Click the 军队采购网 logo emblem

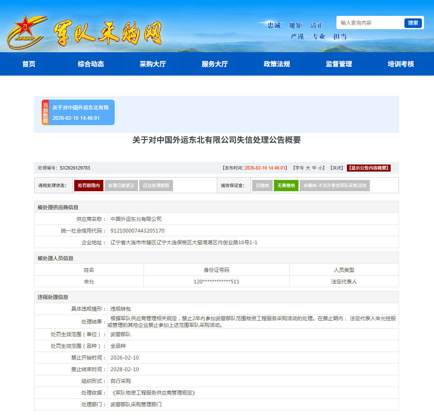click(x=26, y=28)
